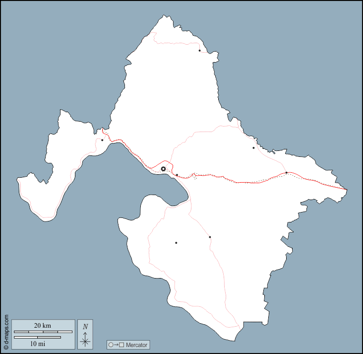
Task: Click the letter N above the compass
Action: pyautogui.click(x=85, y=326)
